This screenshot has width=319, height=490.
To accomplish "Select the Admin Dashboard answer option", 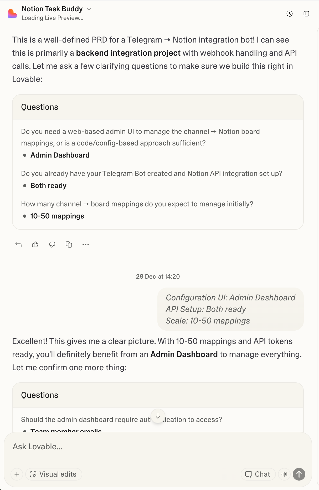I will 60,155.
